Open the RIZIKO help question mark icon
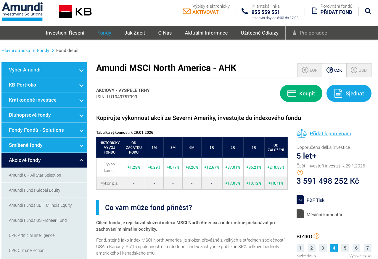378x259 pixels. (316, 236)
